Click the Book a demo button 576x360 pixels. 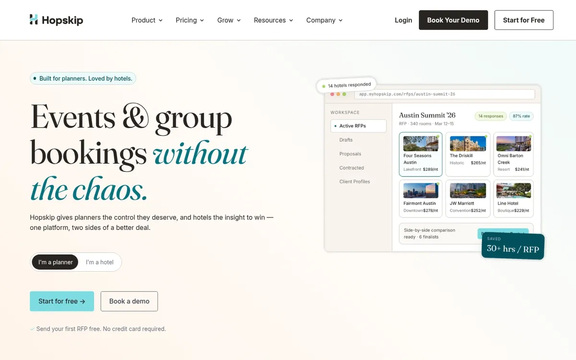(x=129, y=301)
